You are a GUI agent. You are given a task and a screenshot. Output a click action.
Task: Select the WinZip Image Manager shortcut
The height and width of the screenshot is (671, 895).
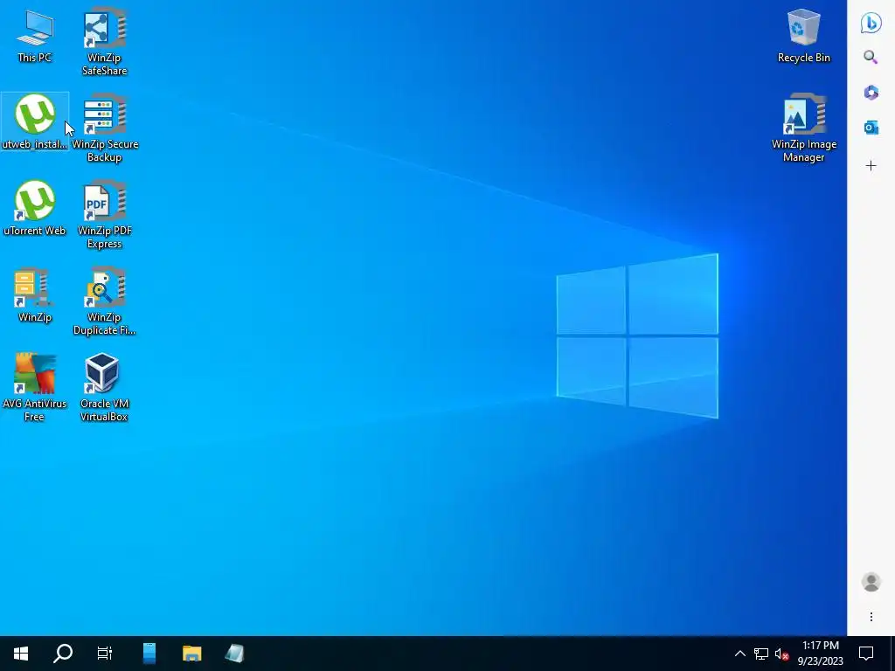pos(804,128)
